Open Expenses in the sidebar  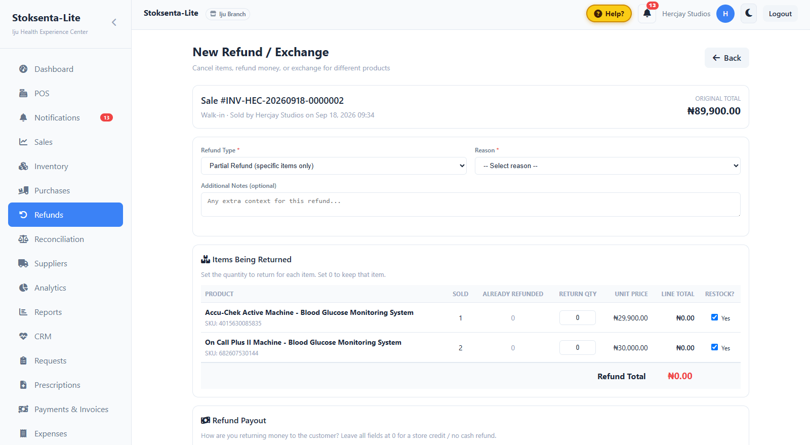click(x=65, y=433)
